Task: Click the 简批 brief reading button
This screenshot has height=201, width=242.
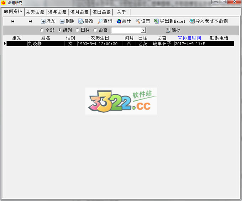Action: (173, 30)
